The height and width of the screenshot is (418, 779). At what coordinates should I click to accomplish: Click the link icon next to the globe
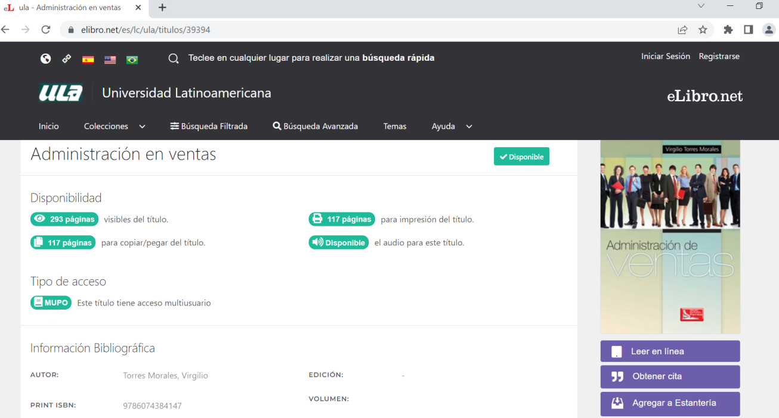coord(66,59)
